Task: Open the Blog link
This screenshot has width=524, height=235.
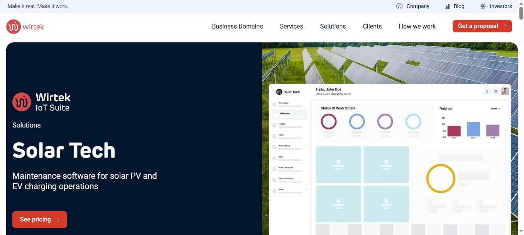Action: pyautogui.click(x=459, y=6)
